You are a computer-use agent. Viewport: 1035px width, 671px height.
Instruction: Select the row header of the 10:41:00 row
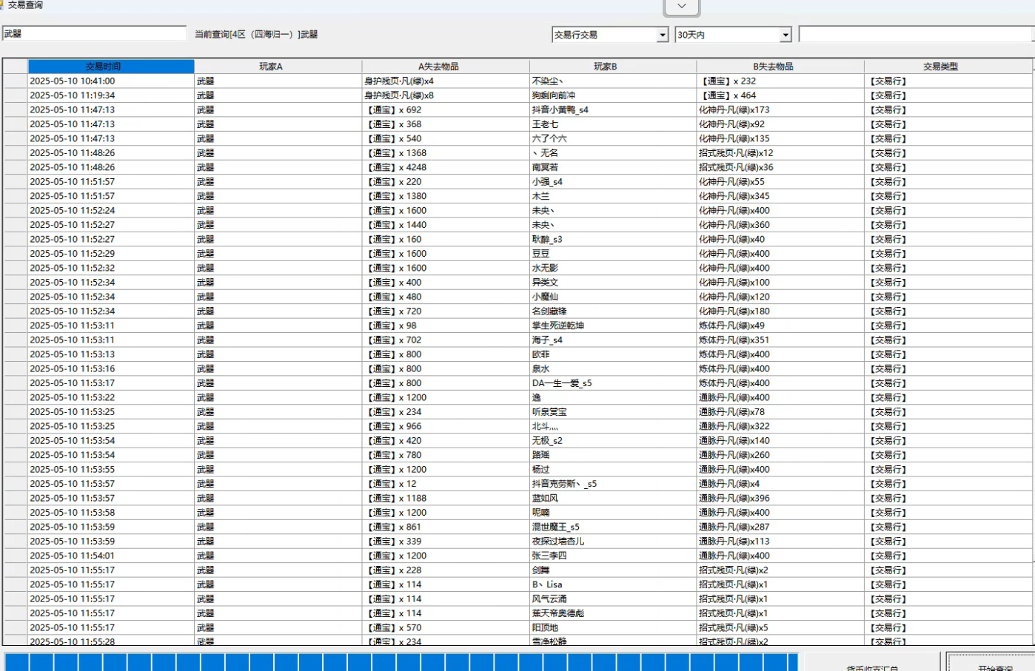(x=15, y=81)
